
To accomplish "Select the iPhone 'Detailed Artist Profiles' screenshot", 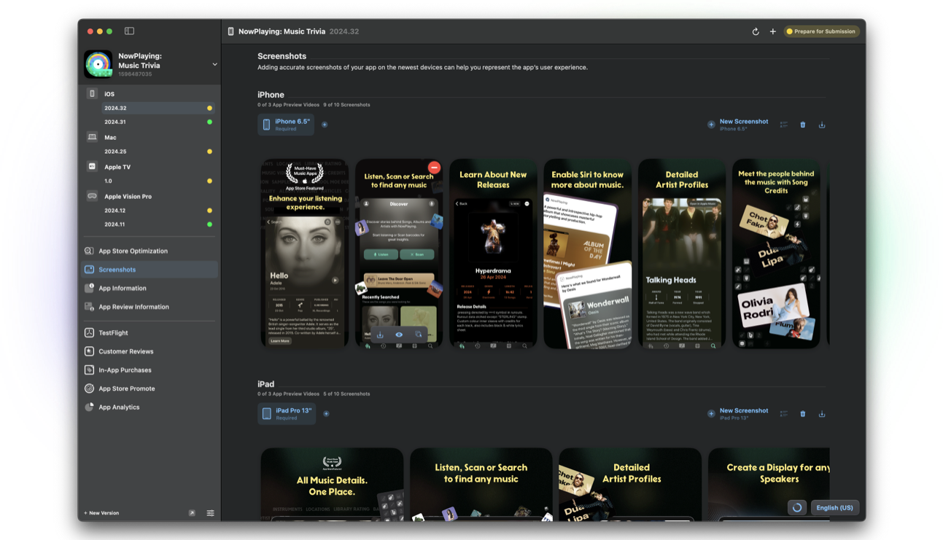I will pos(682,254).
